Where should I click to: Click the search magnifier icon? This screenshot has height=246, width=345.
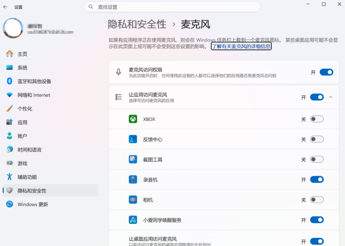91,7
